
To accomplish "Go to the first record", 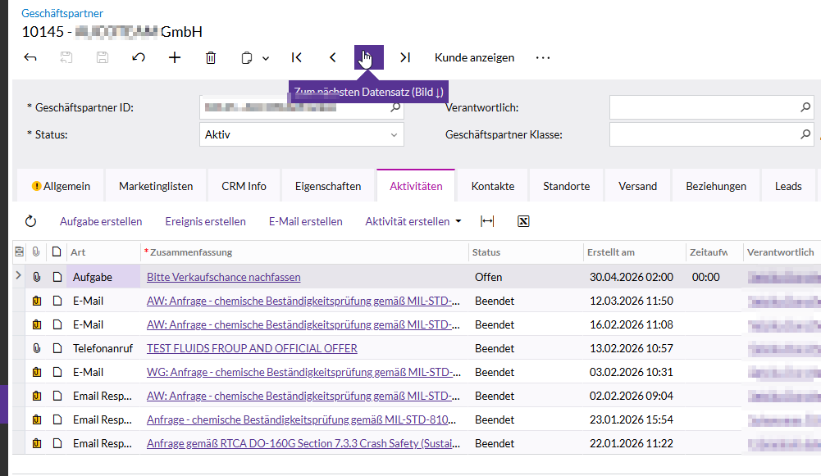I will (x=297, y=57).
